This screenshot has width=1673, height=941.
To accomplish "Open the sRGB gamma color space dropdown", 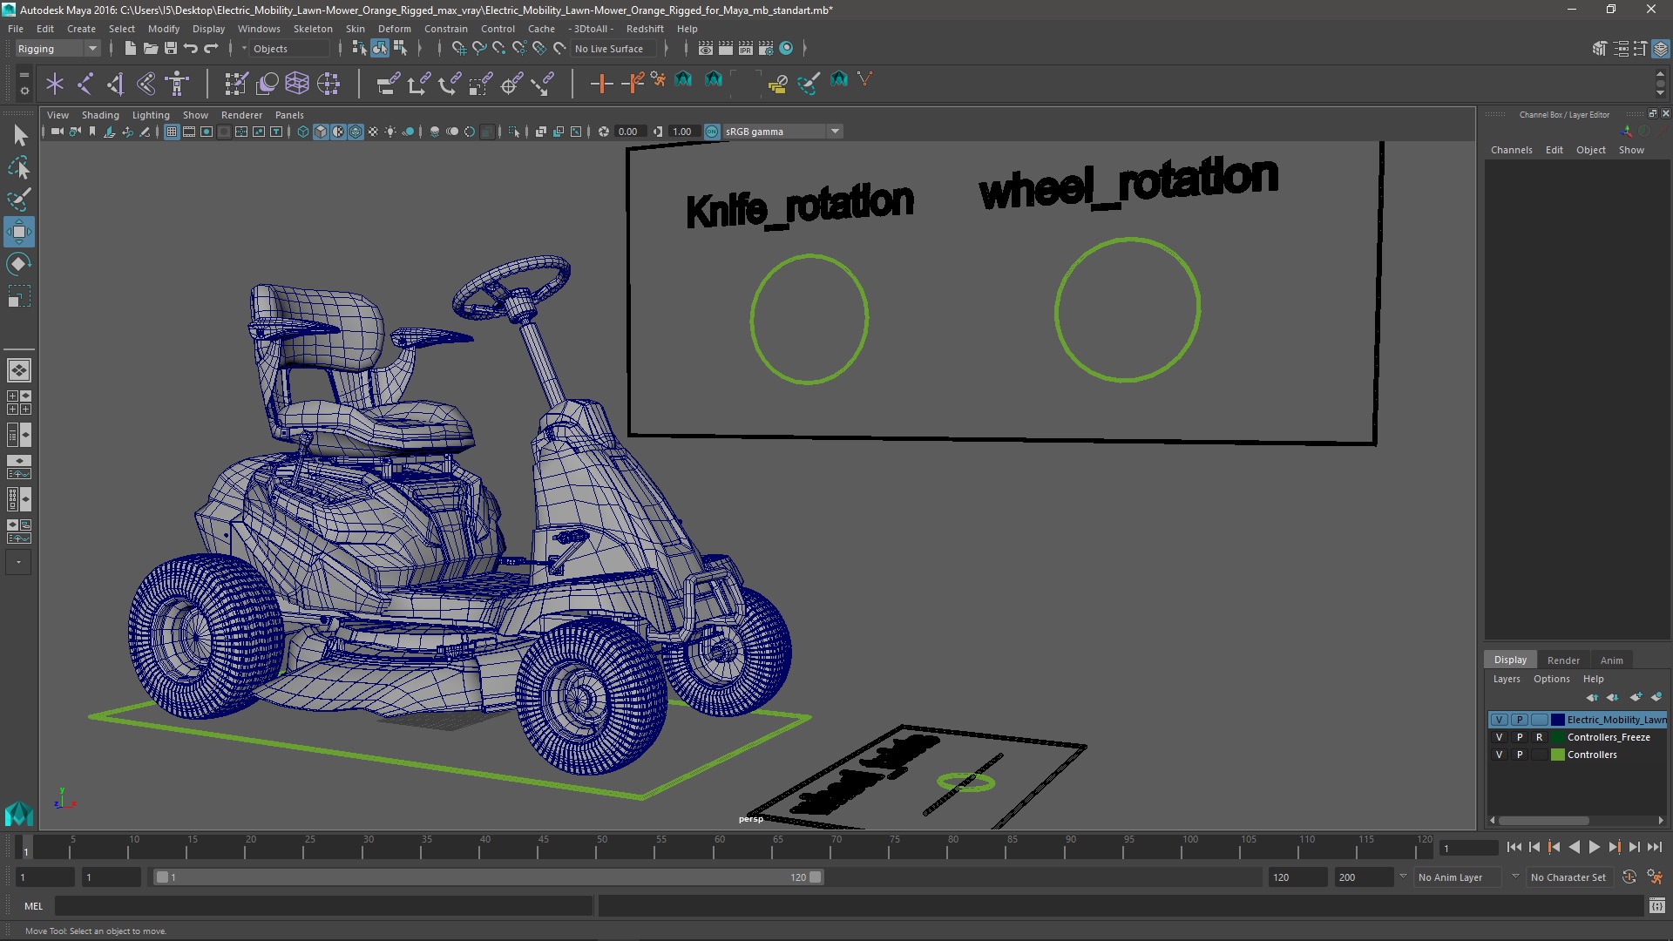I will [x=782, y=132].
